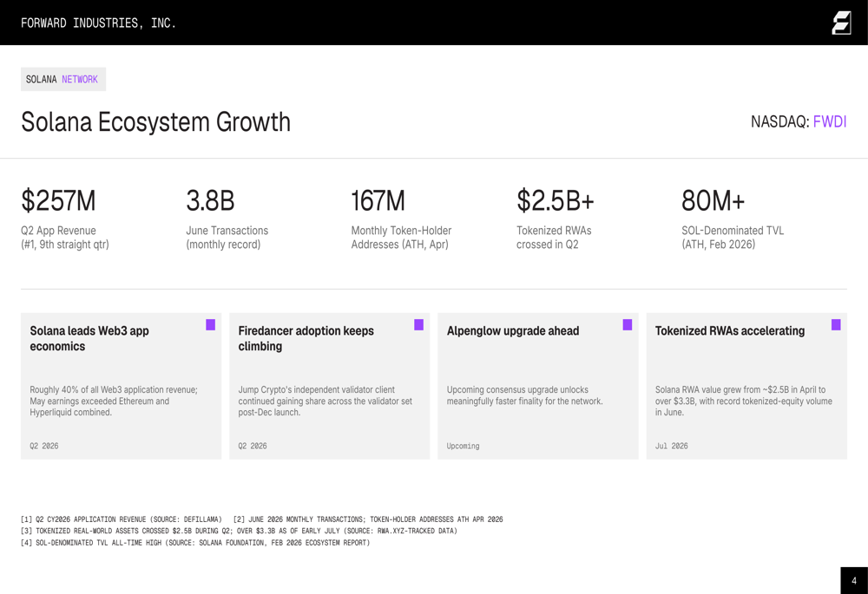Click the Solana RWA value grew paragraph
Screen dimensions: 868x594
coord(744,401)
